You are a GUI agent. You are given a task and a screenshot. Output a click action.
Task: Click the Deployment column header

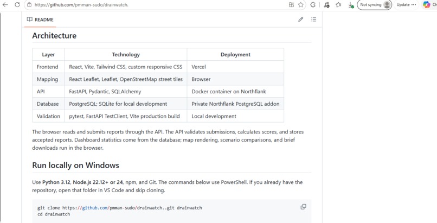pyautogui.click(x=235, y=55)
